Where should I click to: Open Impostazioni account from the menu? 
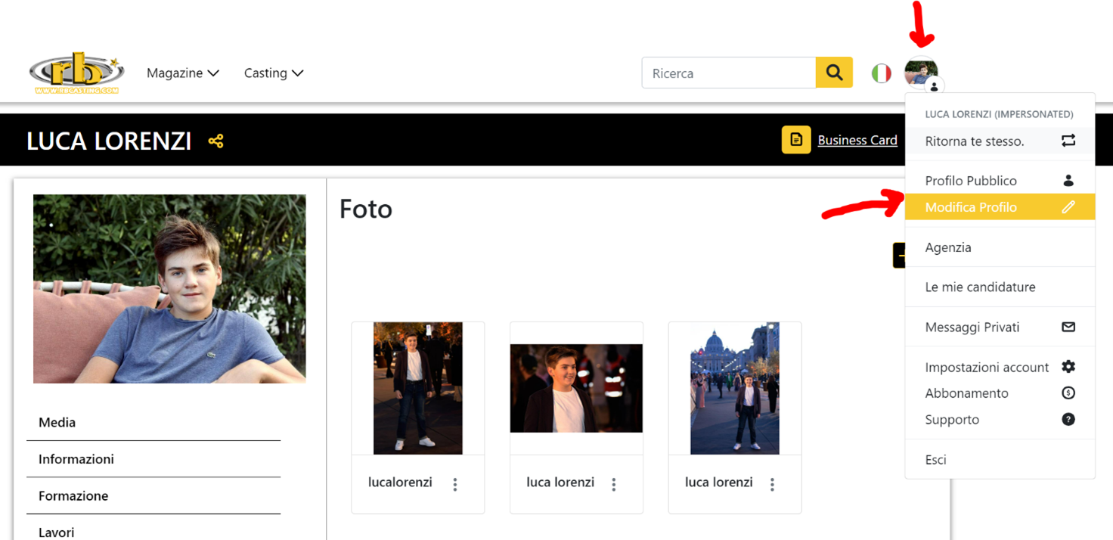tap(1000, 367)
